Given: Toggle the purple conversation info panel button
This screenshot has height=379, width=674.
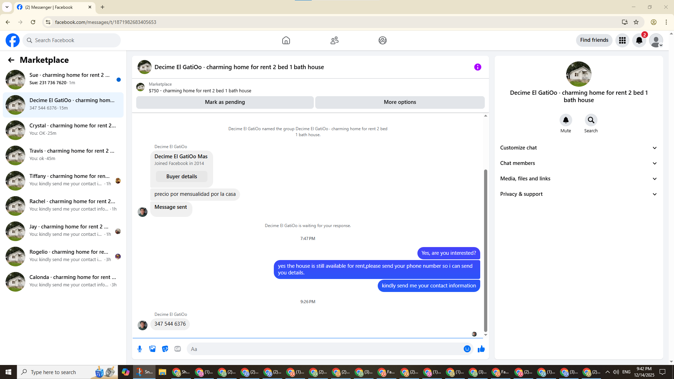Looking at the screenshot, I should point(477,67).
